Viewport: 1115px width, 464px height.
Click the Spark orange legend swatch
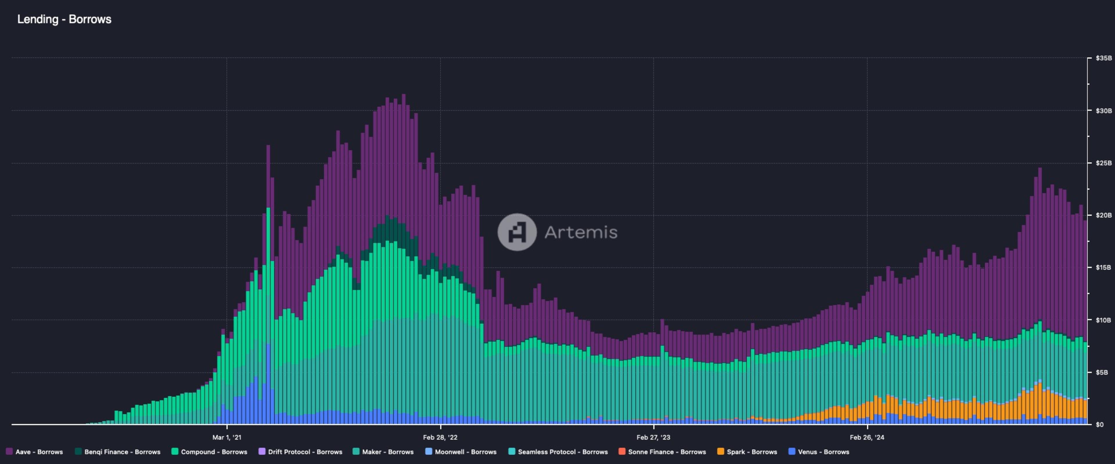(721, 452)
